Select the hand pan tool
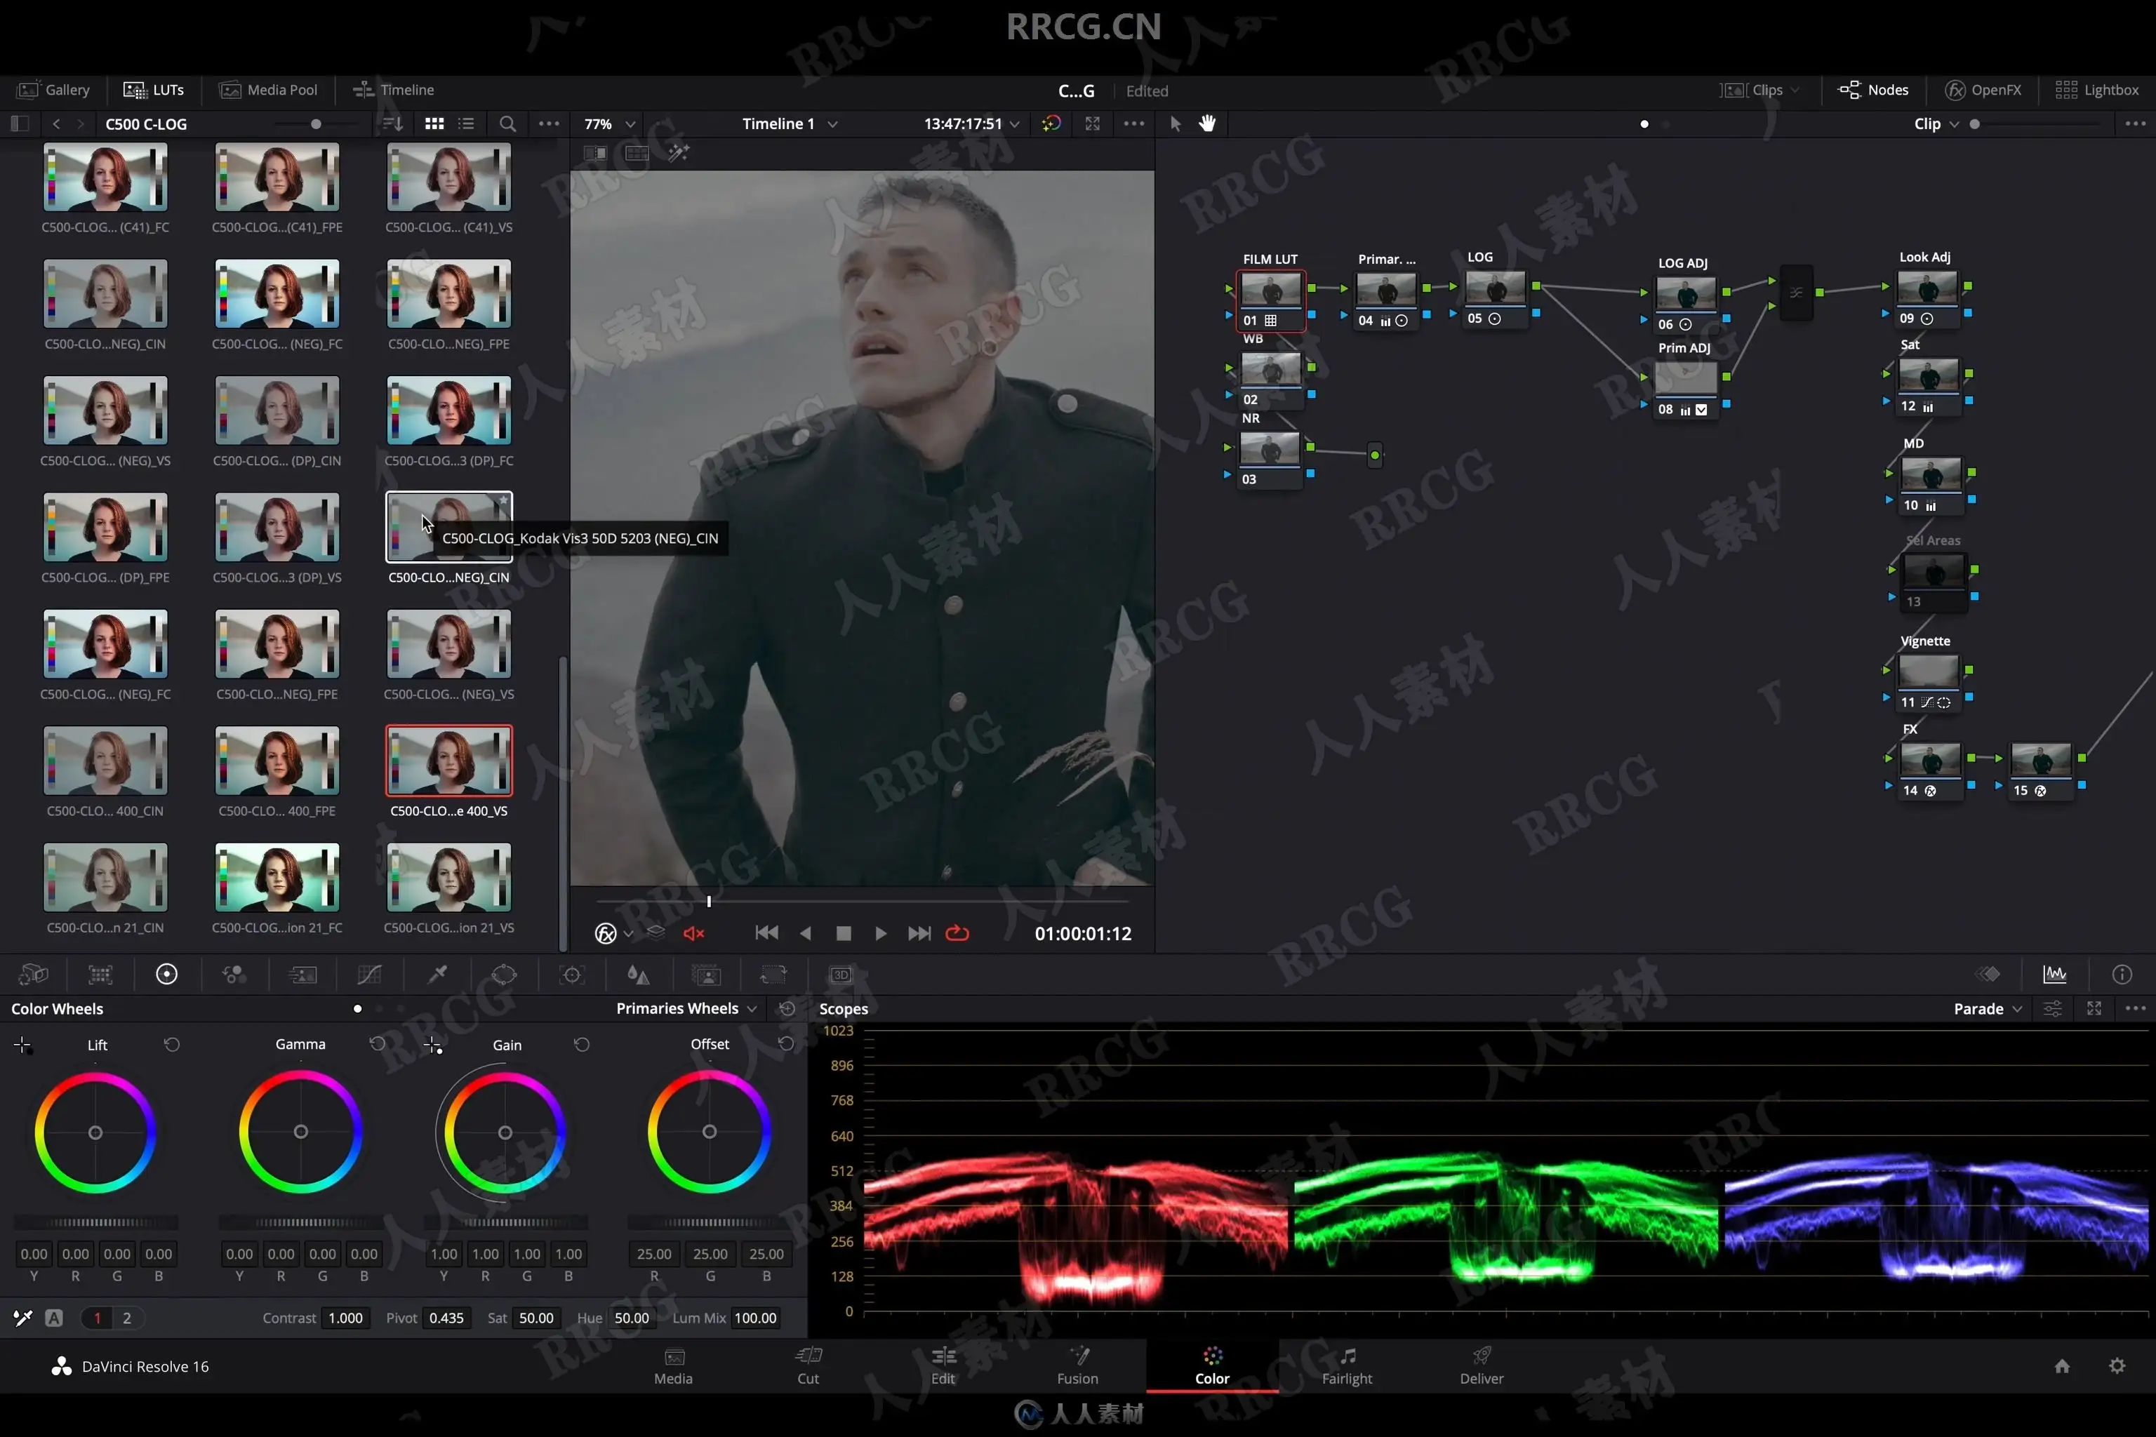 coord(1207,123)
